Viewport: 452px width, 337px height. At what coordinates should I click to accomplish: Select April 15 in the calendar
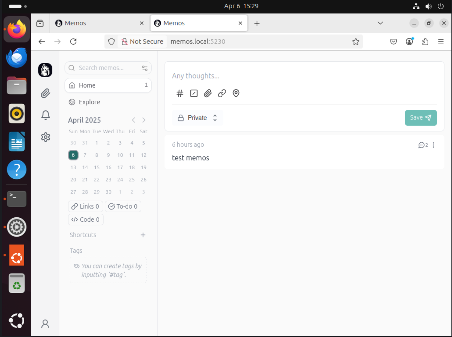coord(97,168)
